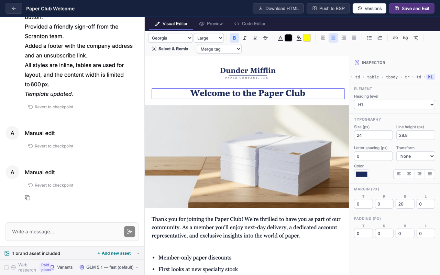Clear text formatting
The width and height of the screenshot is (440, 275).
click(416, 38)
